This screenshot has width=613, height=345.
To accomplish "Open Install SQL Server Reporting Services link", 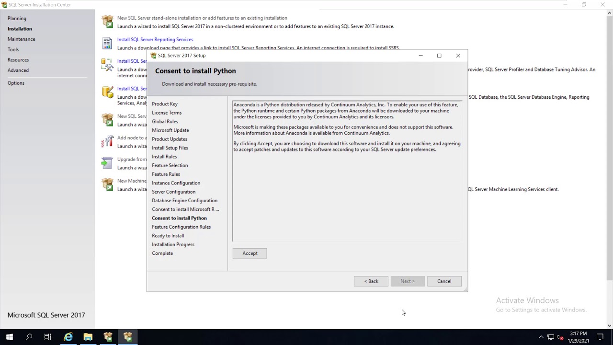I will [x=155, y=39].
